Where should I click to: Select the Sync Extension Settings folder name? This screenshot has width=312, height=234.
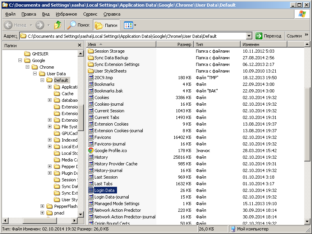(117, 64)
